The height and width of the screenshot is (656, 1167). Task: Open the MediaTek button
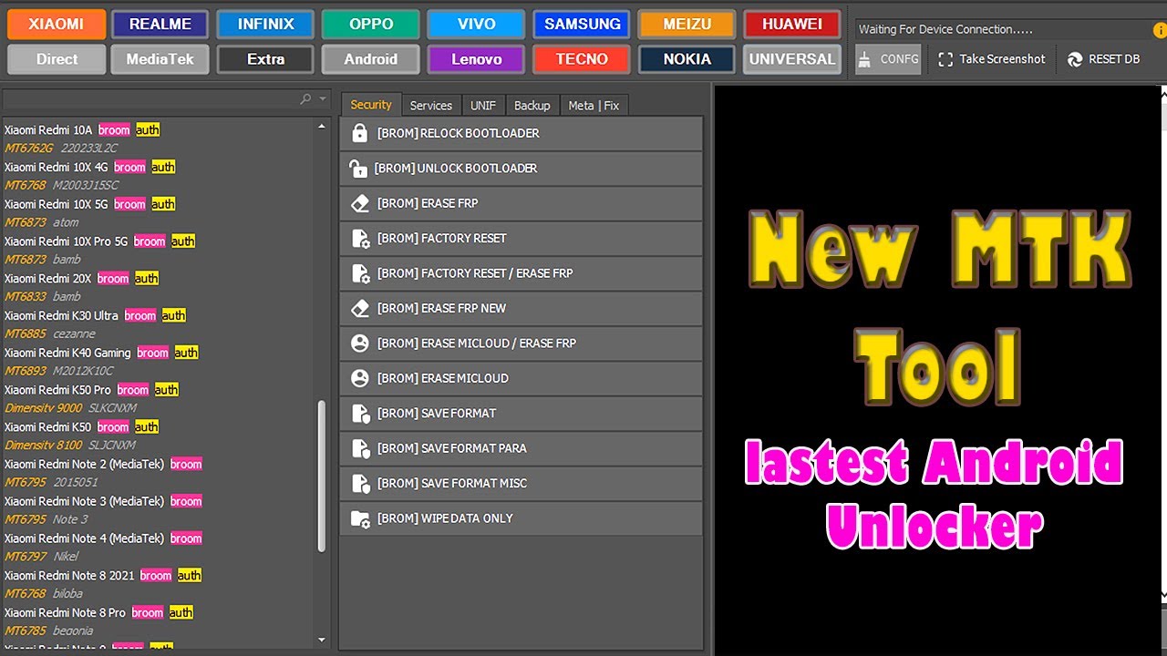(x=160, y=59)
